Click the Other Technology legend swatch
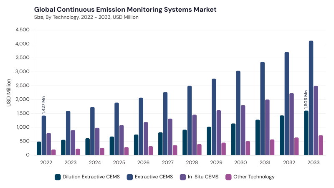The width and height of the screenshot is (334, 188). [228, 177]
